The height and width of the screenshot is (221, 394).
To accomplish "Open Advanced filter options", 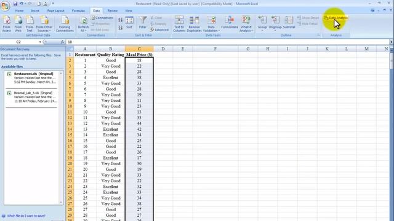I will tap(159, 29).
